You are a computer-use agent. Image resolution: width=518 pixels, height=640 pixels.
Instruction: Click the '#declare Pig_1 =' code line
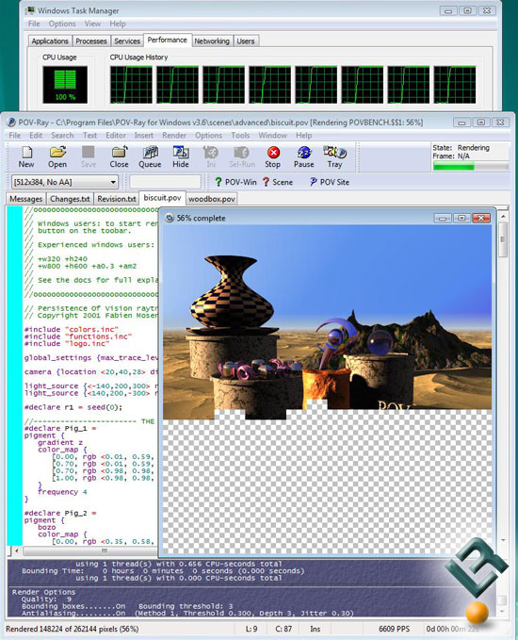click(60, 428)
